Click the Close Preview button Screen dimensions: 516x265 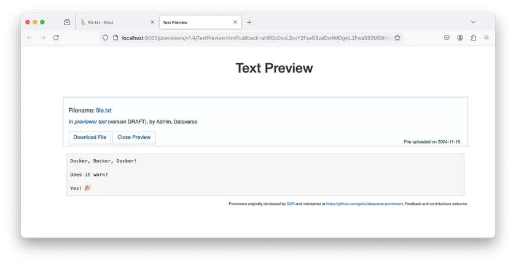tap(134, 137)
